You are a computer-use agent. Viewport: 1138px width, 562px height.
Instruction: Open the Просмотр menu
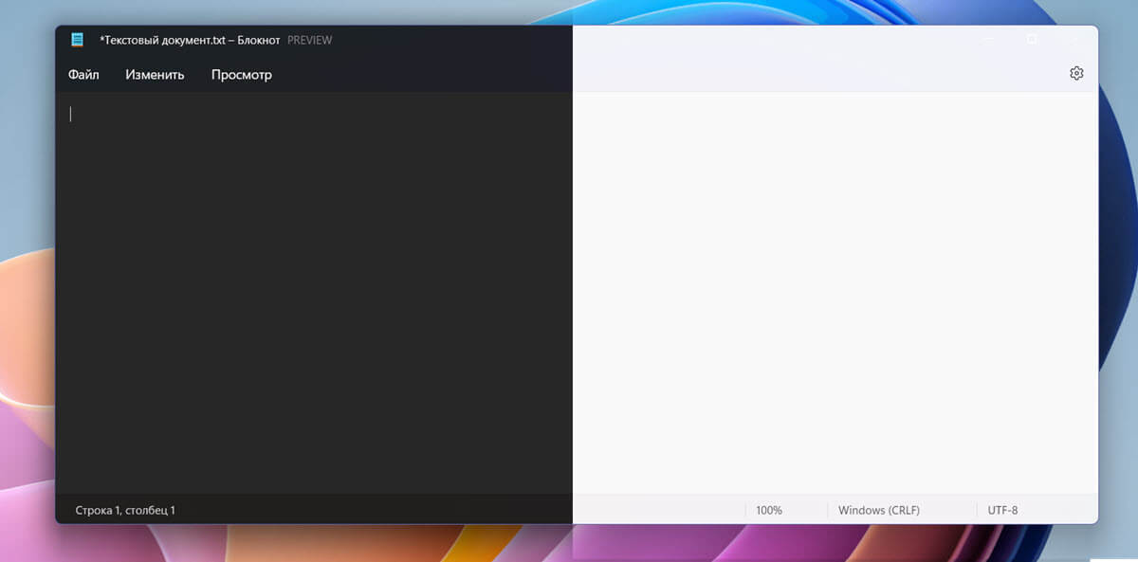(241, 75)
